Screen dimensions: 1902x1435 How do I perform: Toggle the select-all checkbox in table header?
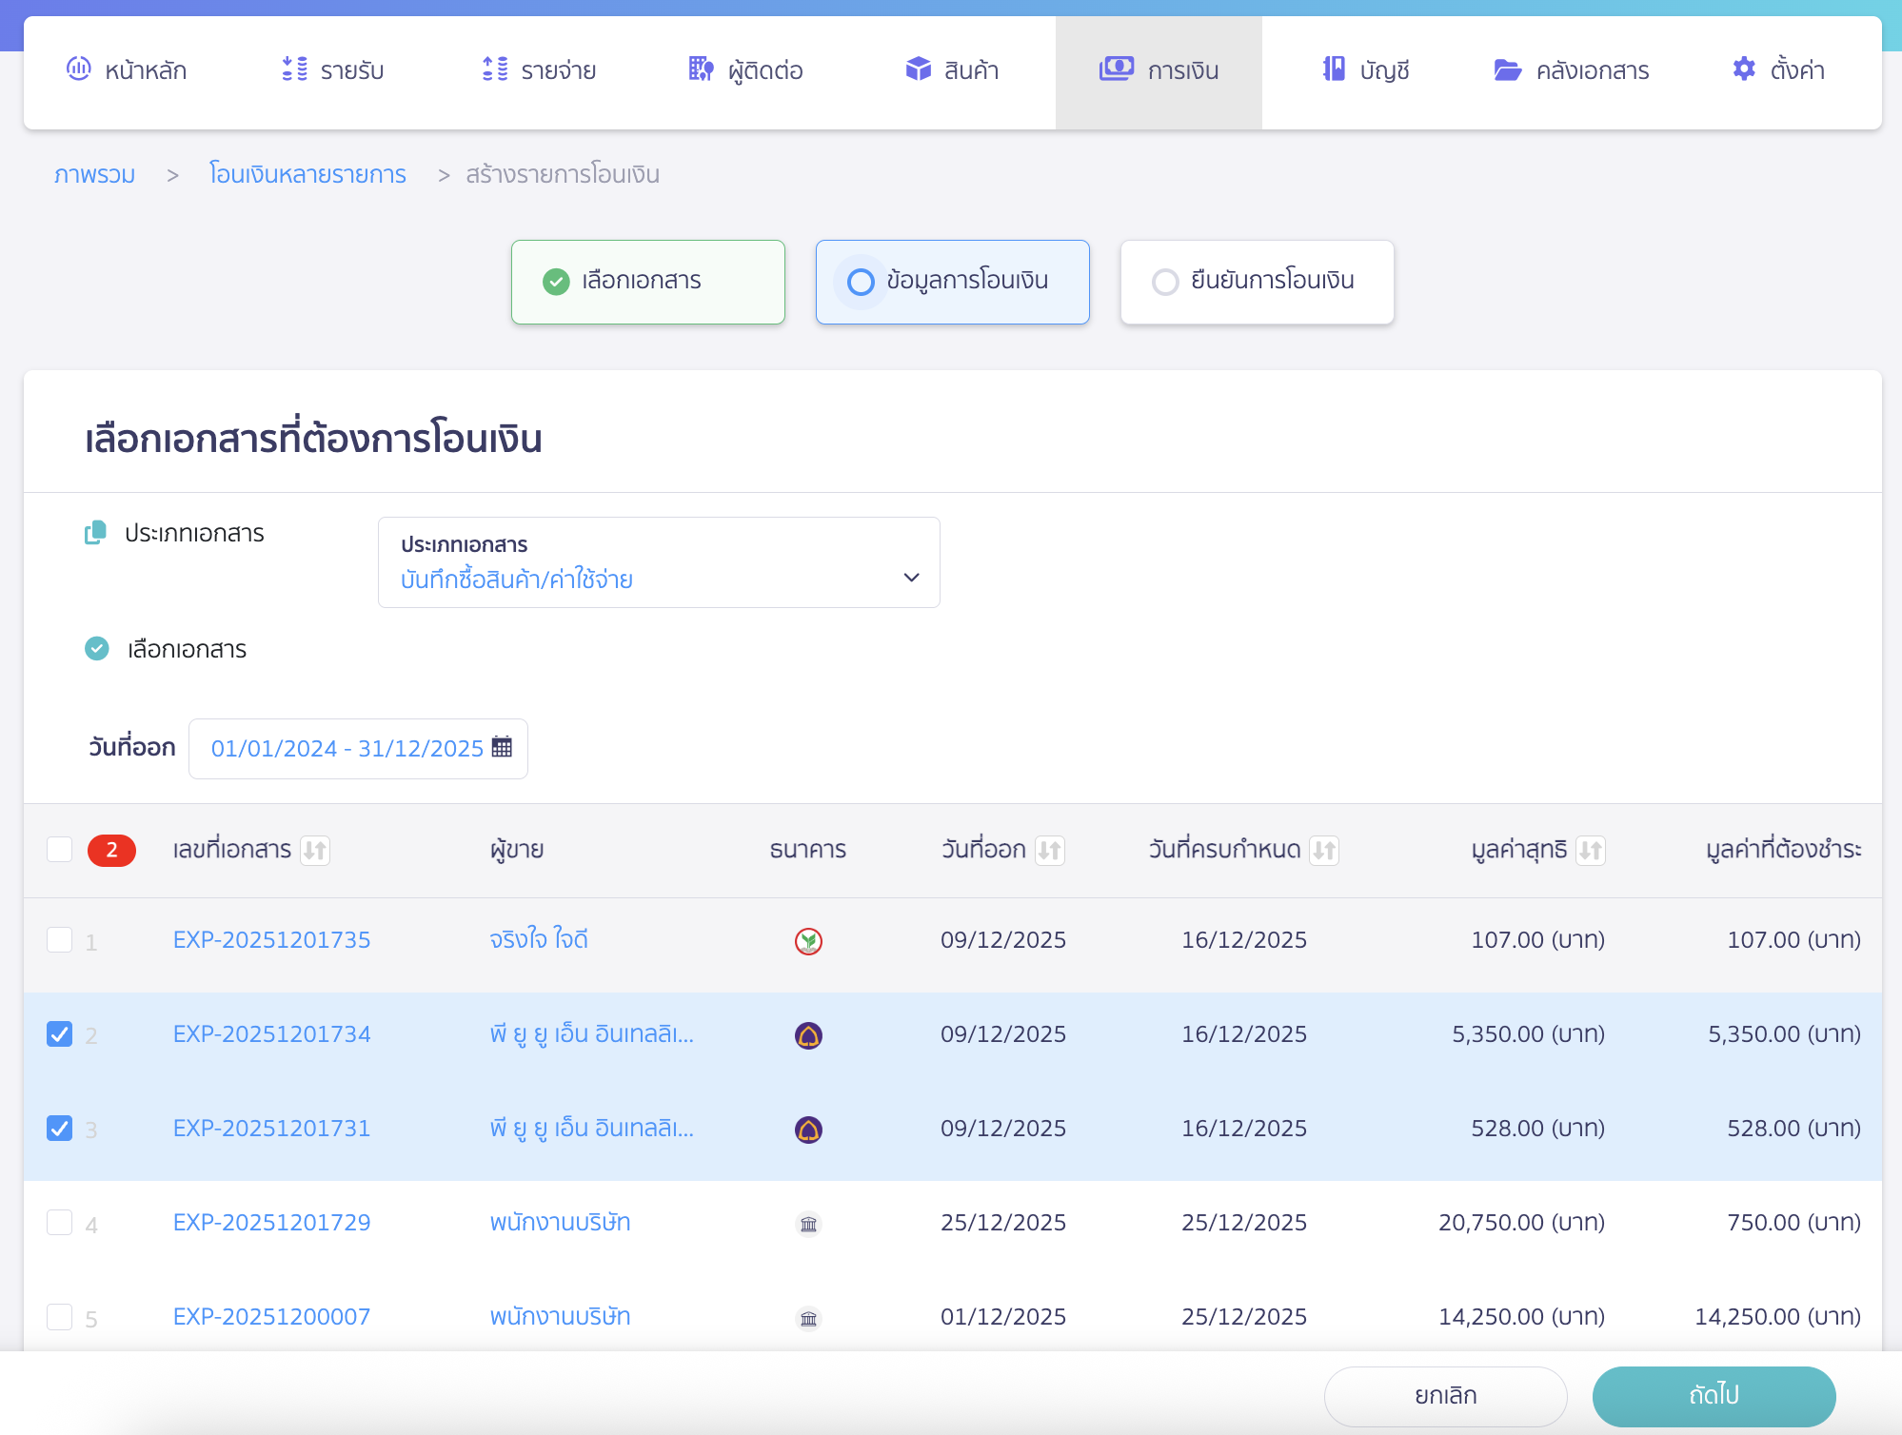(x=60, y=849)
